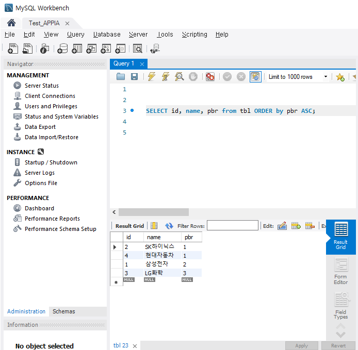The width and height of the screenshot is (358, 350).
Task: Switch to Result Grid side panel
Action: [x=340, y=237]
